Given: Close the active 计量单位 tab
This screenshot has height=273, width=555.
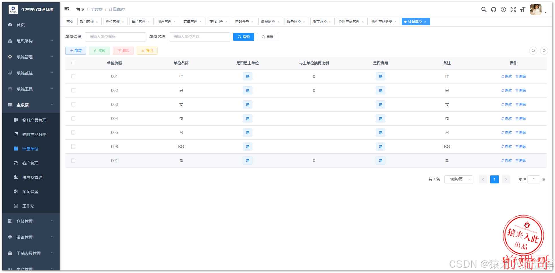Looking at the screenshot, I should coord(425,22).
